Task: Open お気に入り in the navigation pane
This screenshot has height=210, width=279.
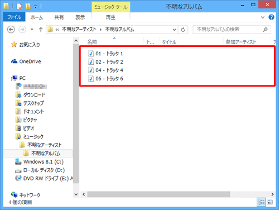Action: pos(30,45)
